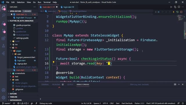Open the Manage gear icon
This screenshot has width=186, height=105.
point(3,98)
